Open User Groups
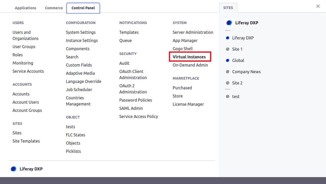The height and width of the screenshot is (184, 326). click(24, 47)
